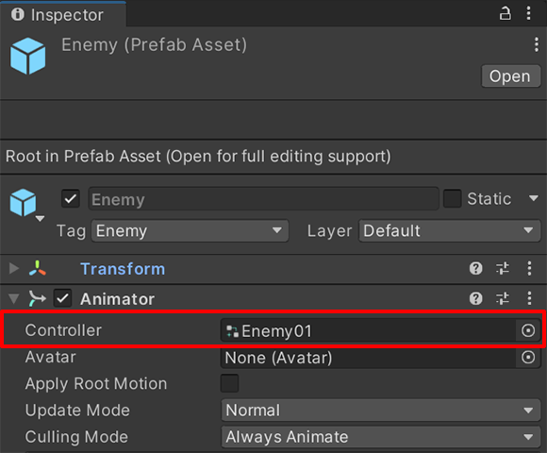The image size is (547, 453).
Task: Click the Open prefab button
Action: [511, 76]
